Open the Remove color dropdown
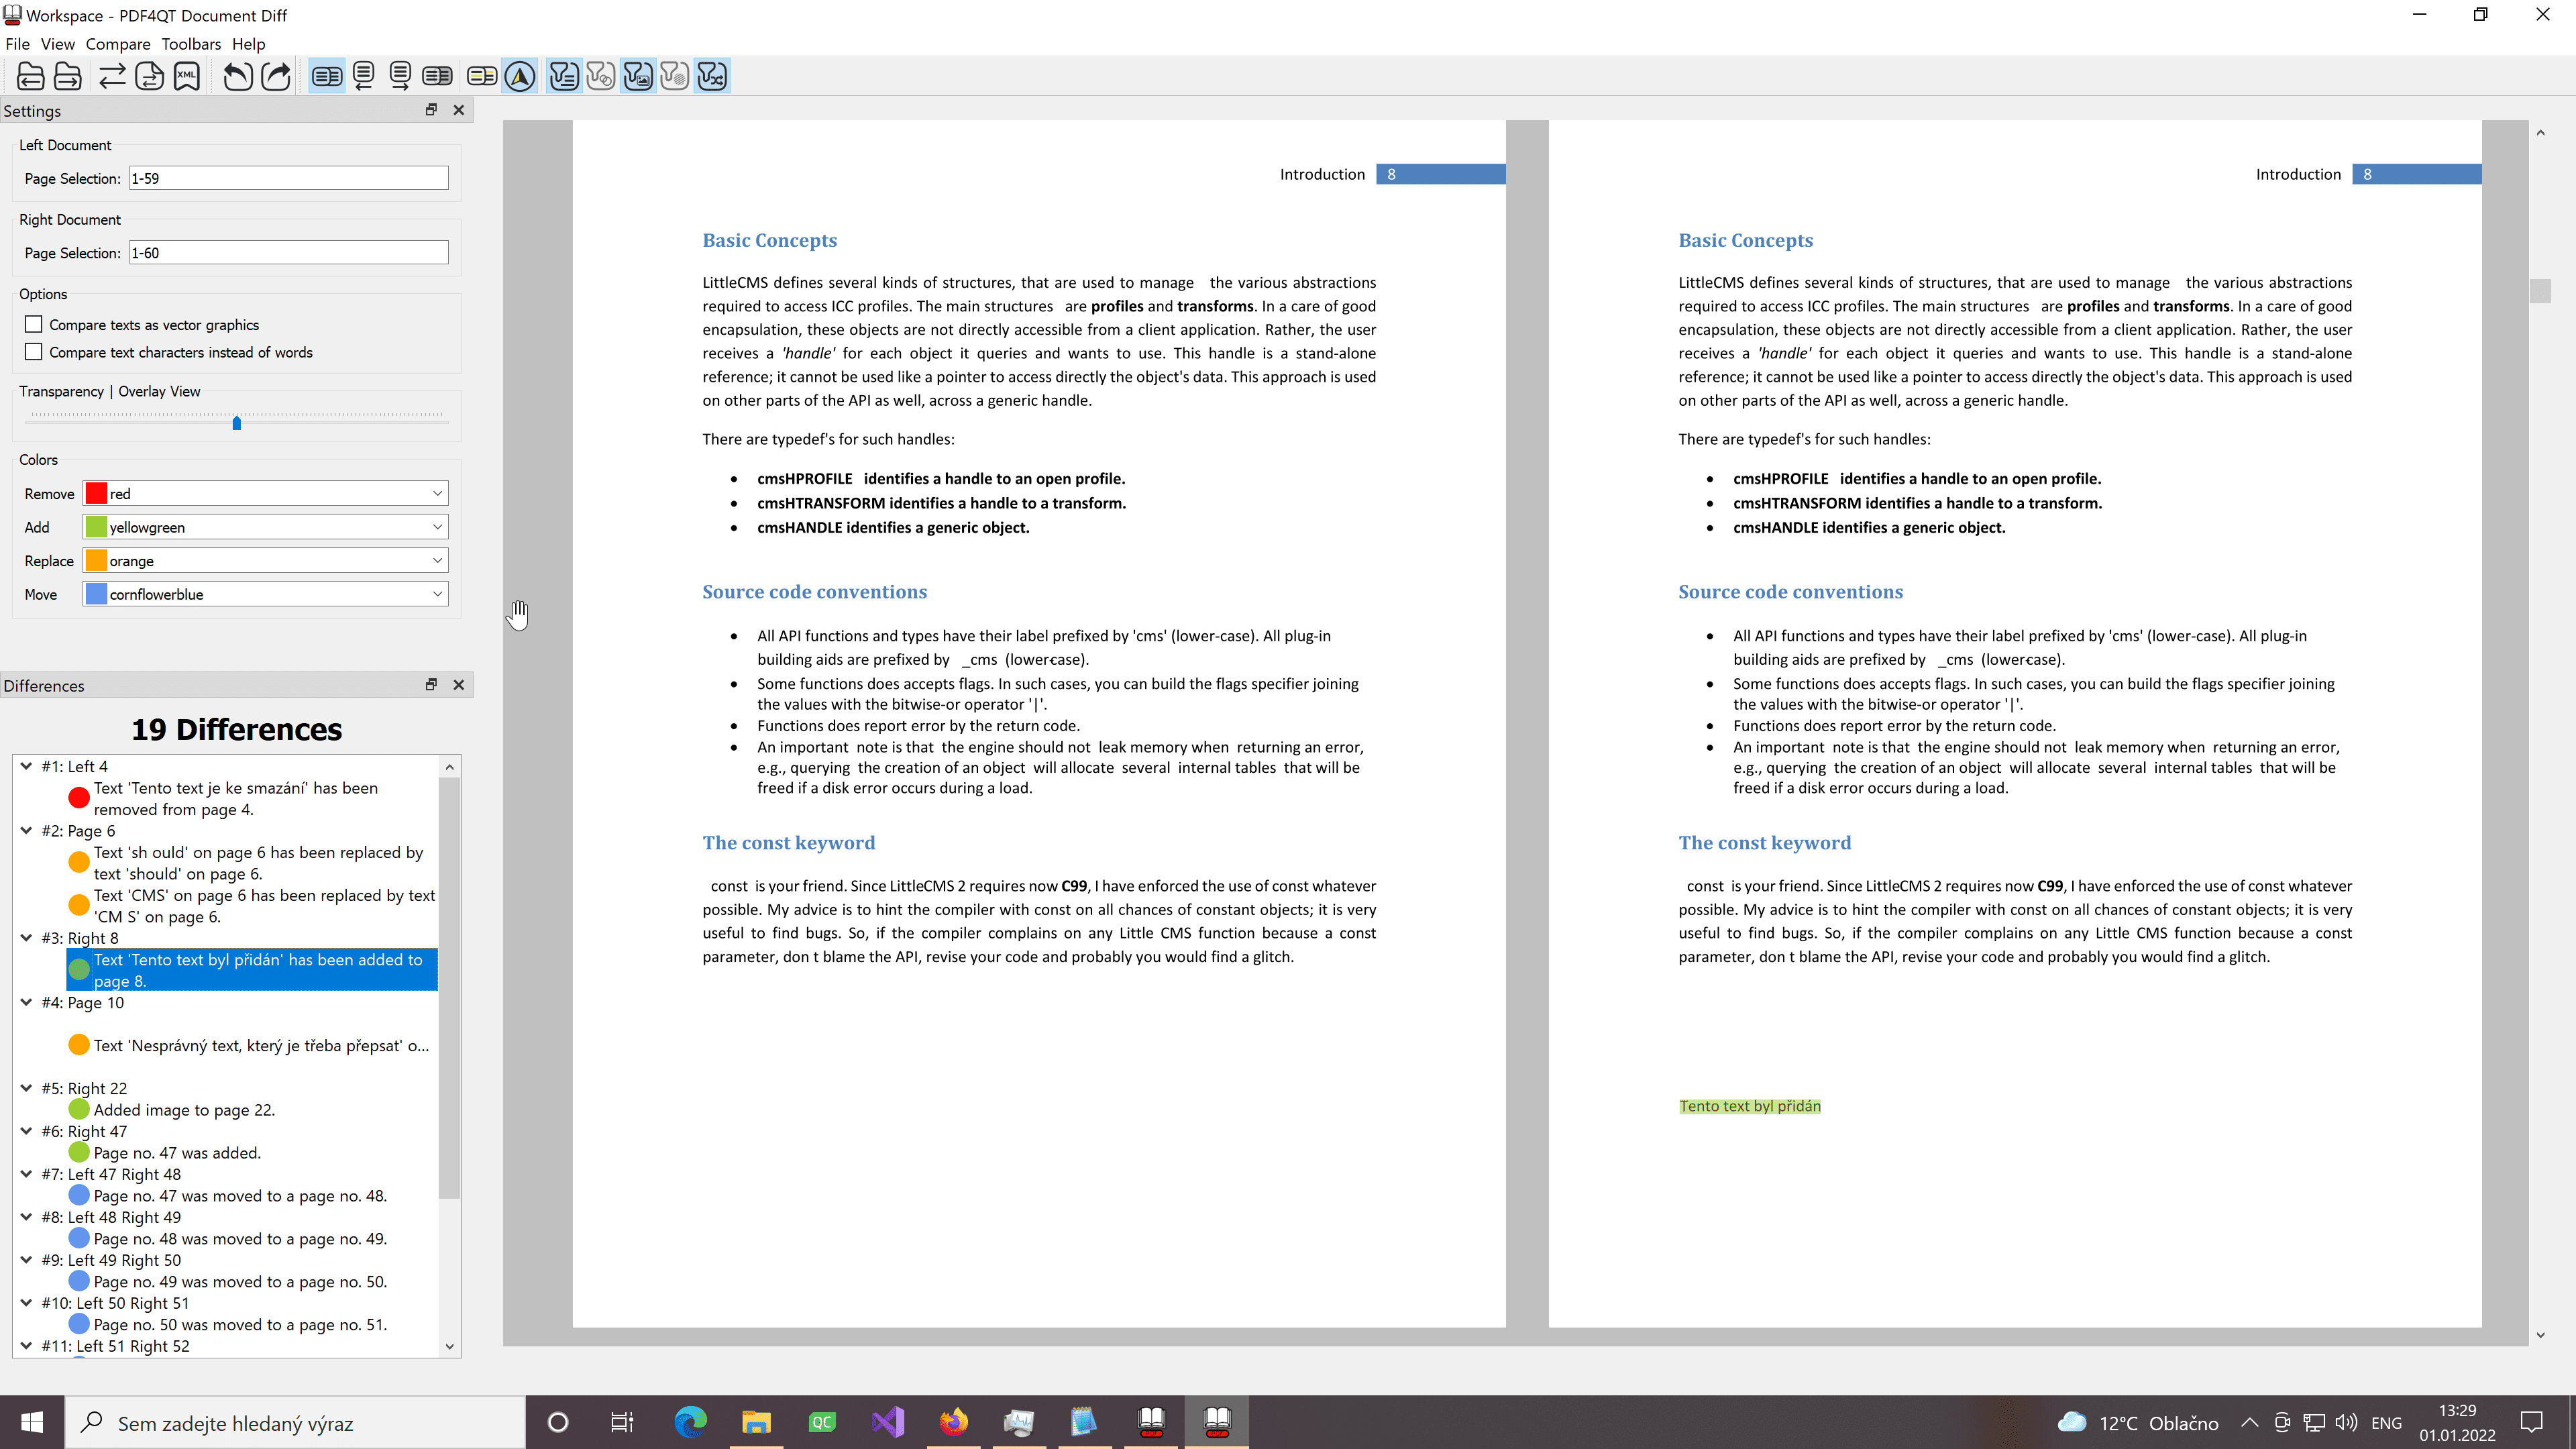This screenshot has width=2576, height=1449. click(x=265, y=493)
